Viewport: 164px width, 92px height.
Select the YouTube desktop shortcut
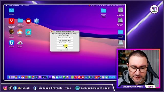(x=28, y=21)
